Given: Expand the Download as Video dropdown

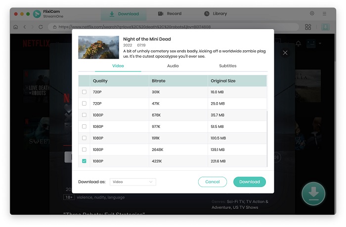Looking at the screenshot, I should coord(133,182).
